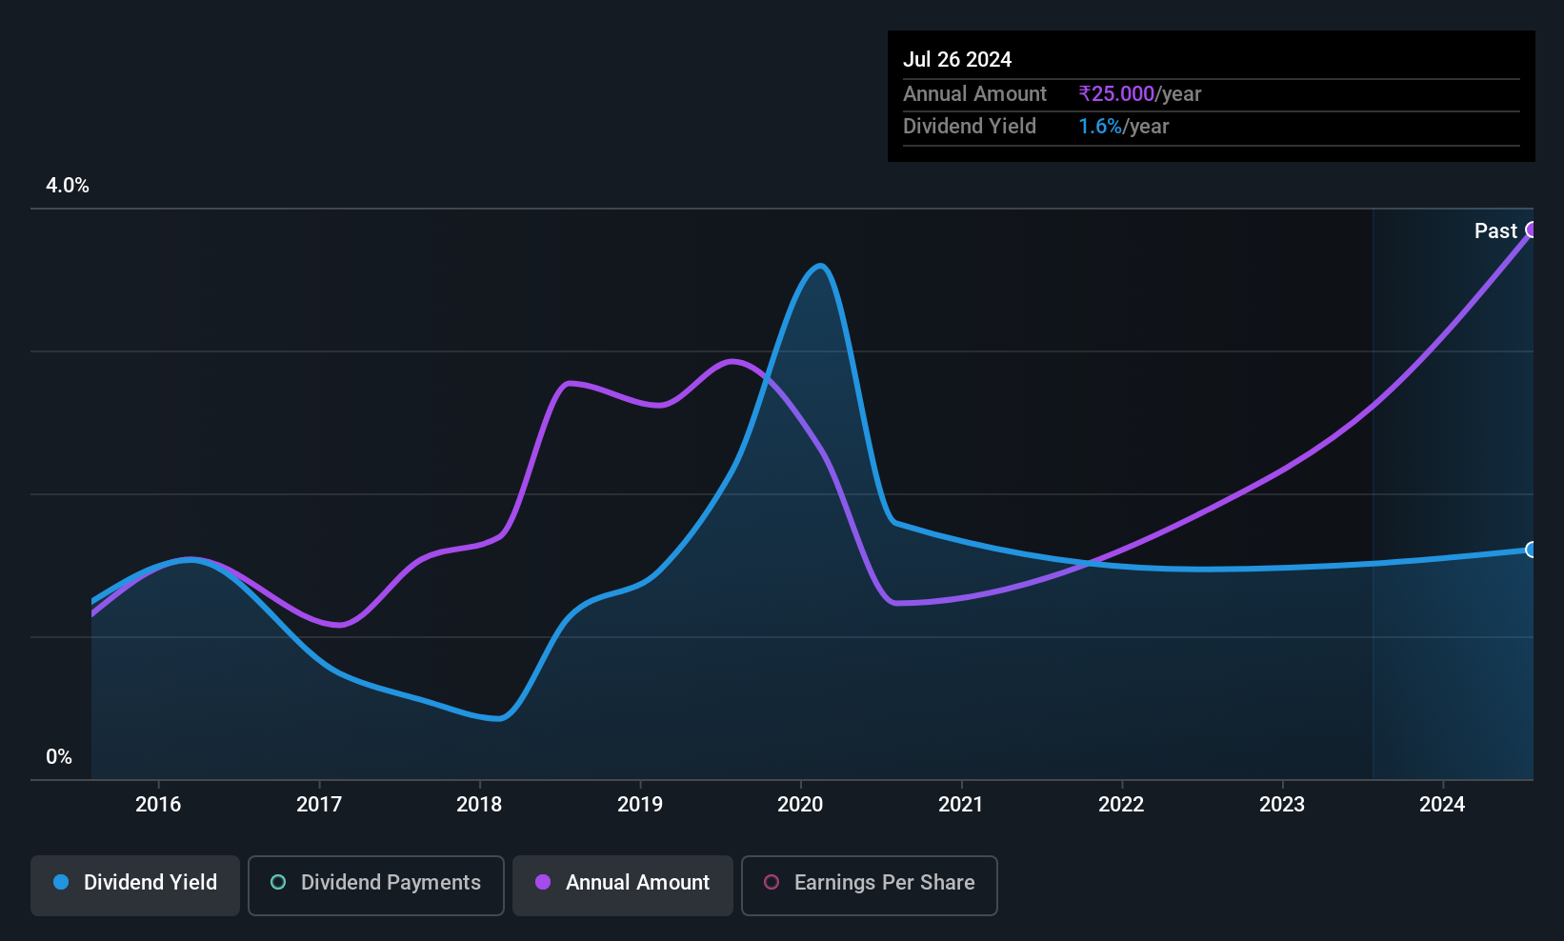
Task: Click the 2023 x-axis label
Action: point(1282,805)
